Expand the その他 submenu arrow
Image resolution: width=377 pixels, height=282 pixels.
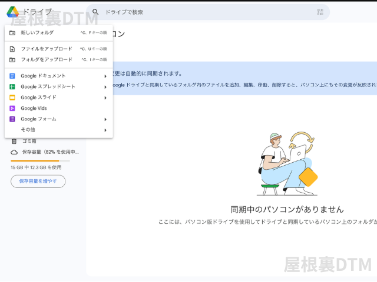105,130
